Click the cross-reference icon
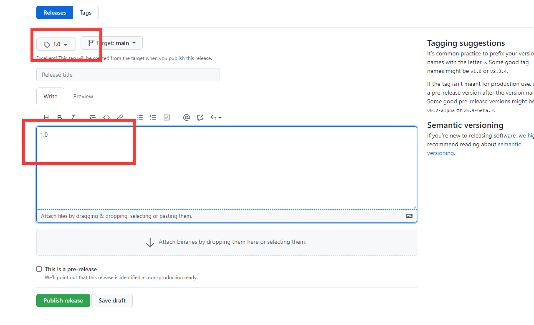The height and width of the screenshot is (325, 534). 200,117
